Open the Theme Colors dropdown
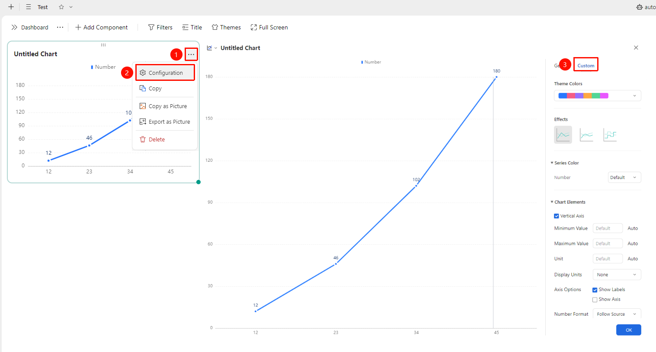The width and height of the screenshot is (656, 352). (x=598, y=96)
